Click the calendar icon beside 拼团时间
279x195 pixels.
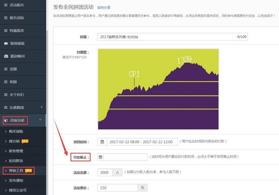[x=102, y=142]
